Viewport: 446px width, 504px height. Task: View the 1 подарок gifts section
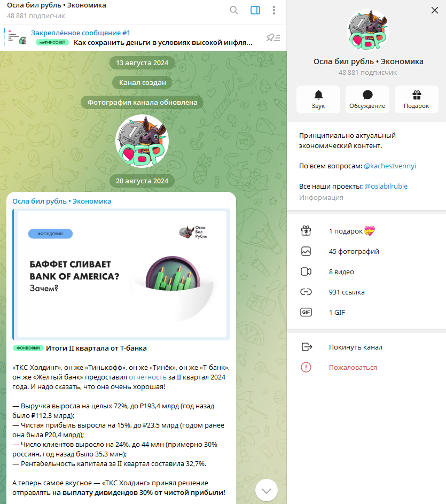366,231
